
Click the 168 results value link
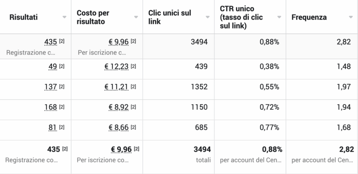[x=51, y=107]
